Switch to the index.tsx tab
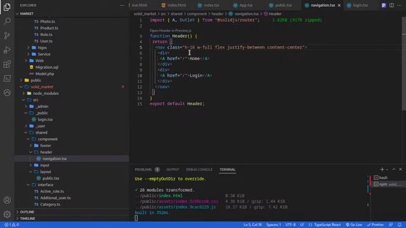 pos(209,5)
